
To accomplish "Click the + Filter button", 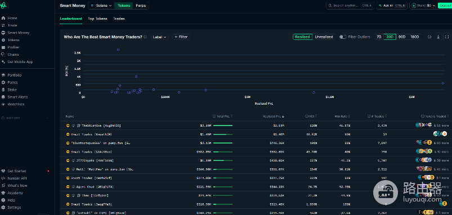I will (181, 37).
